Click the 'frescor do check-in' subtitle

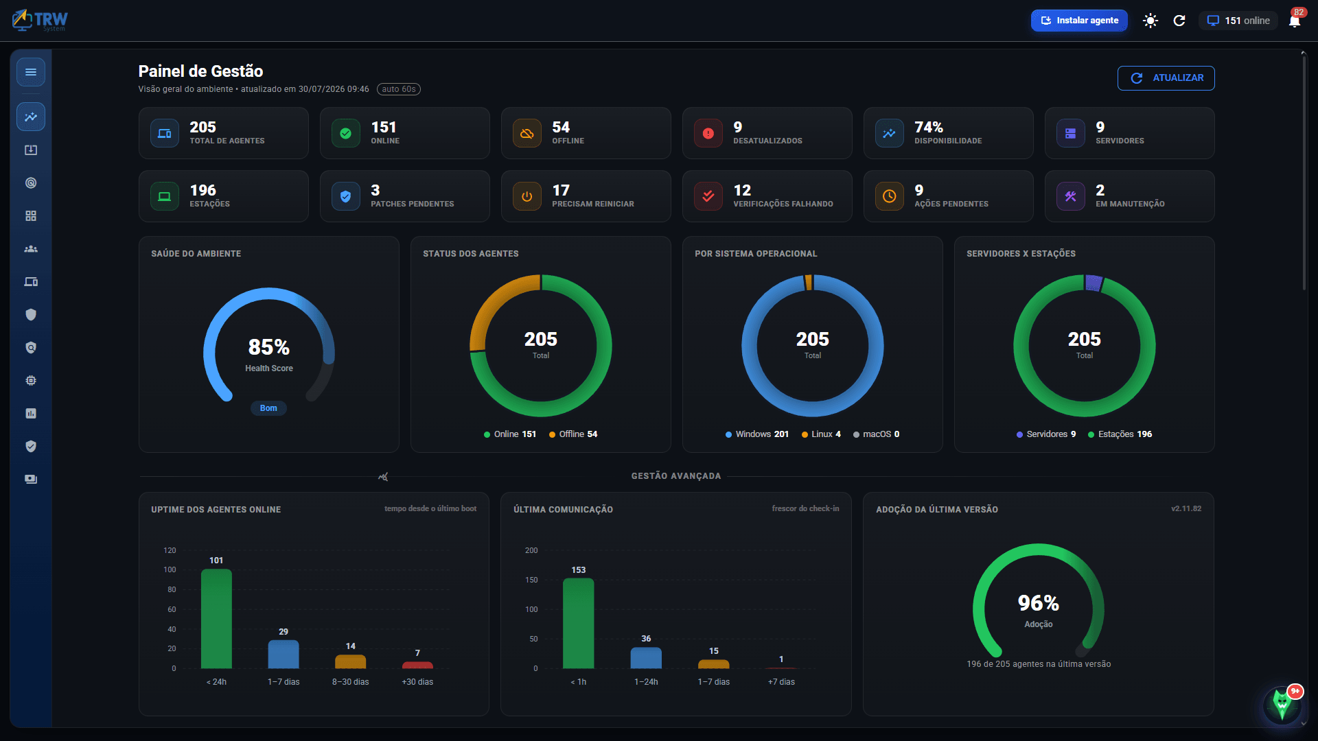(805, 509)
